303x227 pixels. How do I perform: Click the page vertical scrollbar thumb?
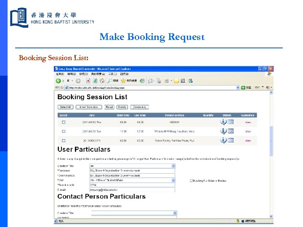pos(271,141)
